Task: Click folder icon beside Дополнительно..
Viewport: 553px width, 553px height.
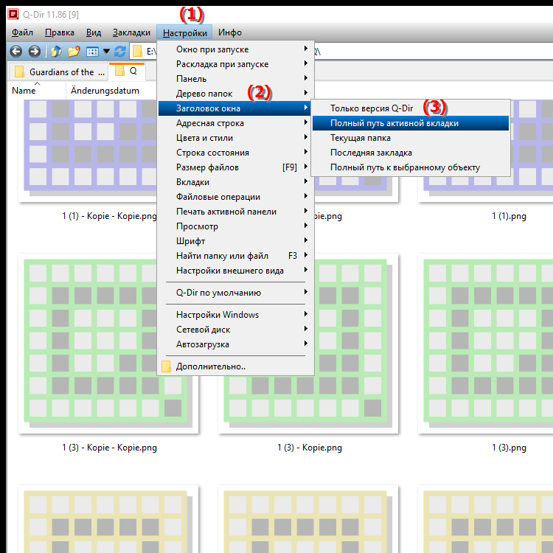Action: click(x=166, y=366)
